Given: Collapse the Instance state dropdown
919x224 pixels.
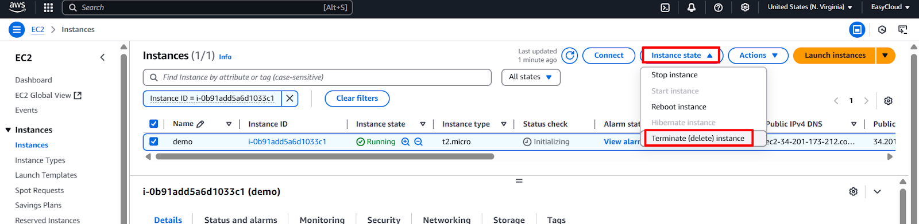Looking at the screenshot, I should (681, 56).
